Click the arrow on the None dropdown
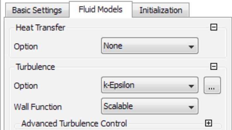 coord(191,47)
